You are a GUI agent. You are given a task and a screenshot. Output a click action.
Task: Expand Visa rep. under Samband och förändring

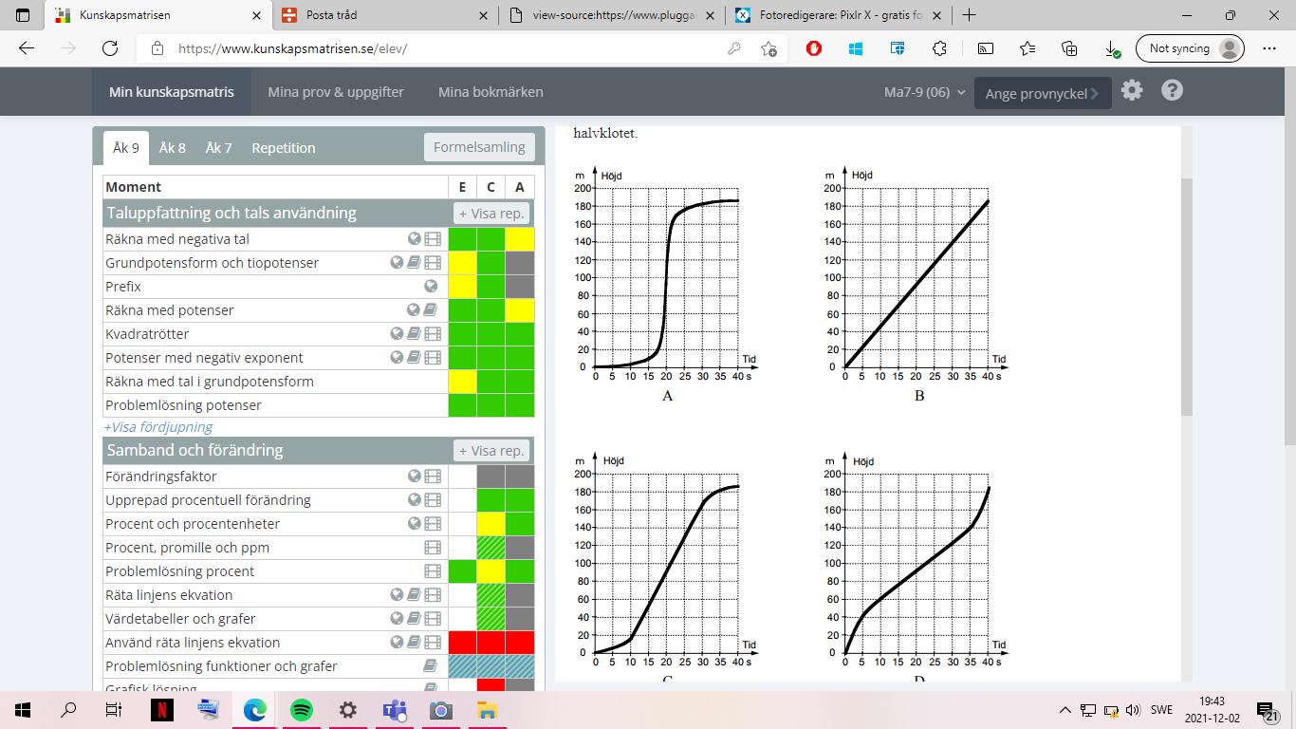(x=491, y=451)
